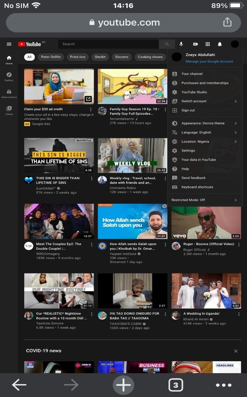The image size is (247, 397).
Task: Open the tab switcher showing 3
Action: click(x=175, y=385)
